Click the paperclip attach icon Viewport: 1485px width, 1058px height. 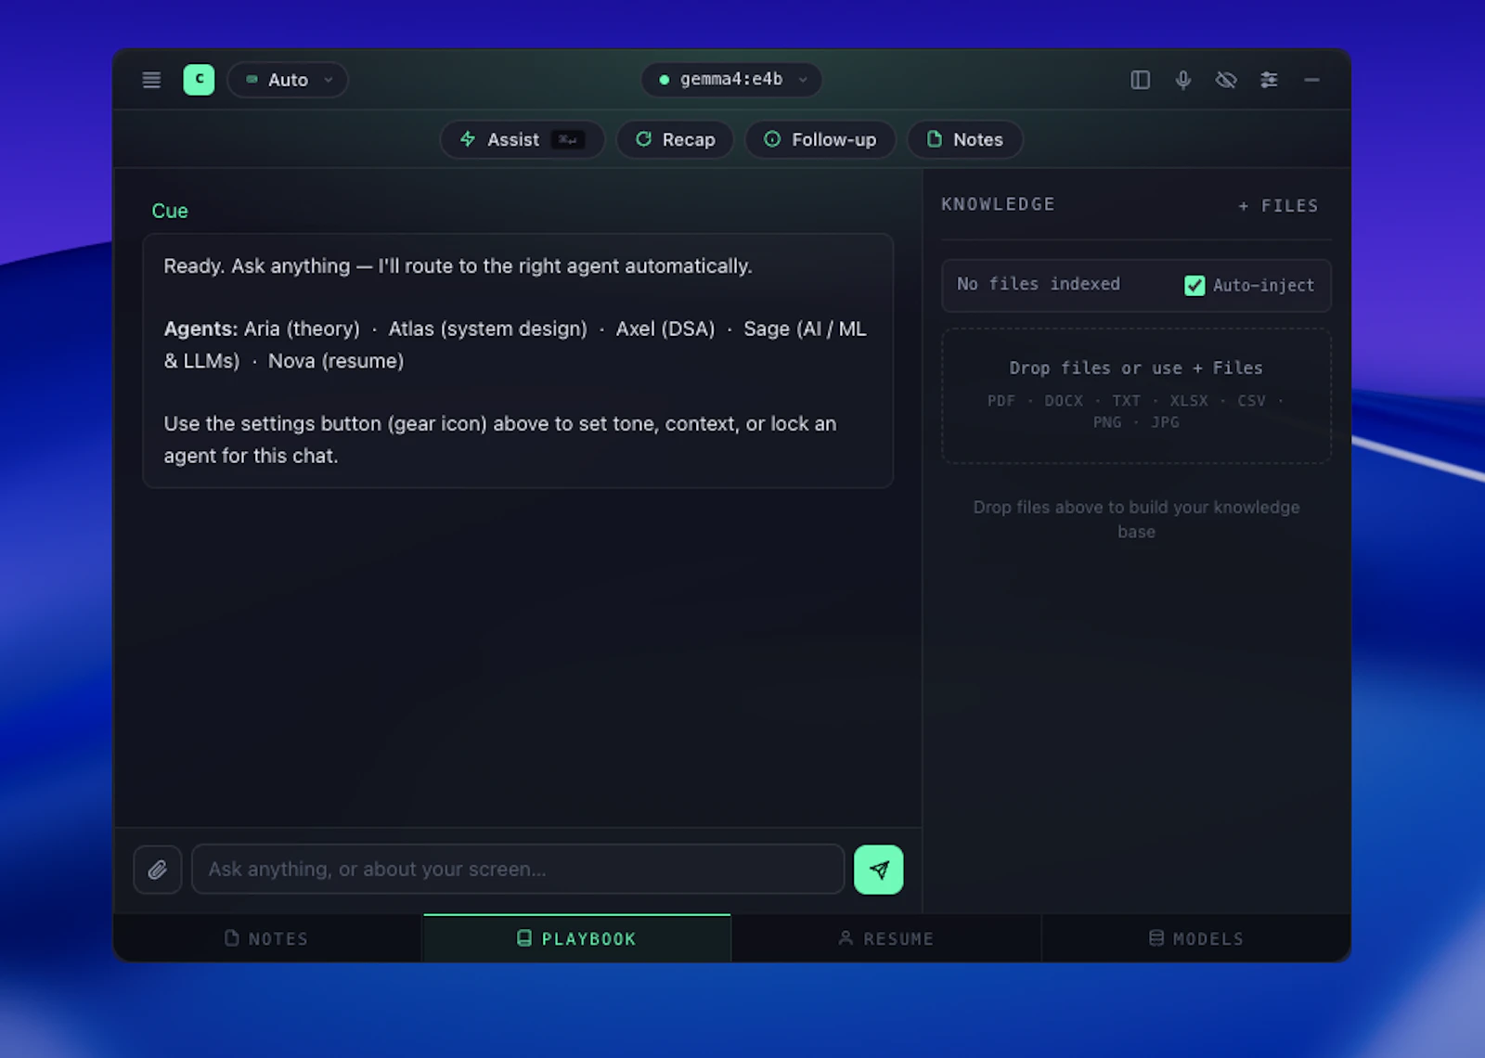[x=158, y=870]
